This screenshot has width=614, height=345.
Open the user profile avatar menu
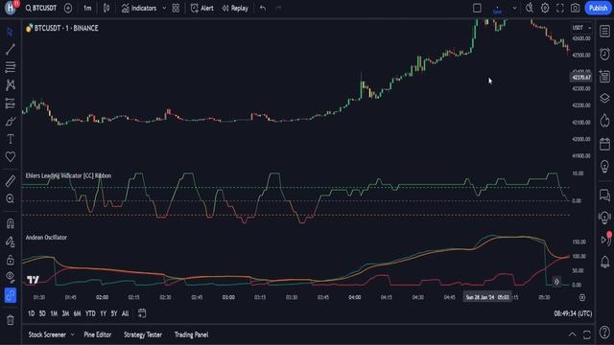coord(11,9)
